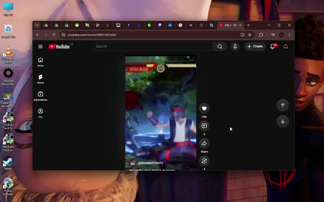Open the Short's comments
The image size is (324, 202).
tap(204, 126)
